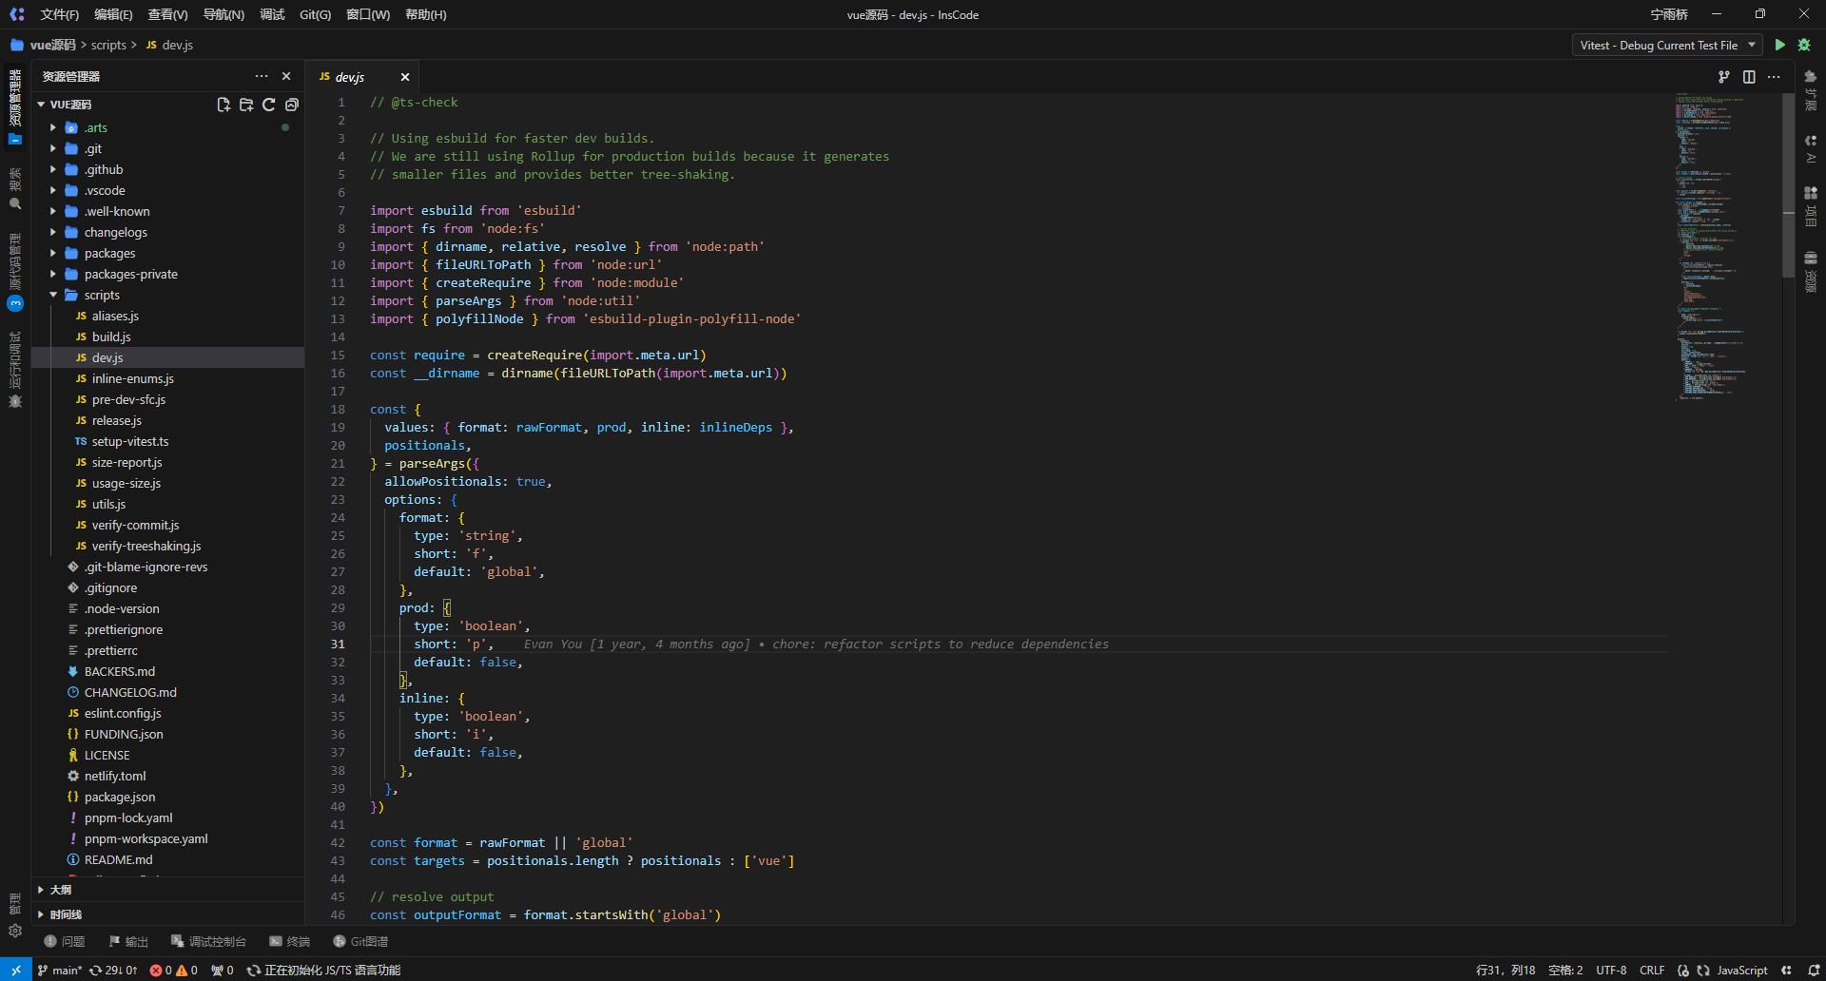This screenshot has height=981, width=1826.
Task: Create a new folder in VUE源码 explorer
Action: point(246,105)
